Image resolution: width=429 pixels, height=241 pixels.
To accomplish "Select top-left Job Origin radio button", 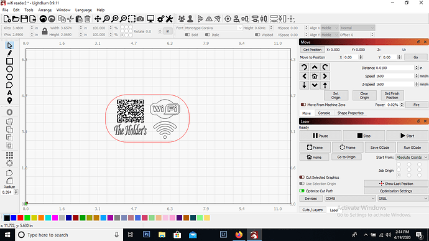I will pos(399,164).
